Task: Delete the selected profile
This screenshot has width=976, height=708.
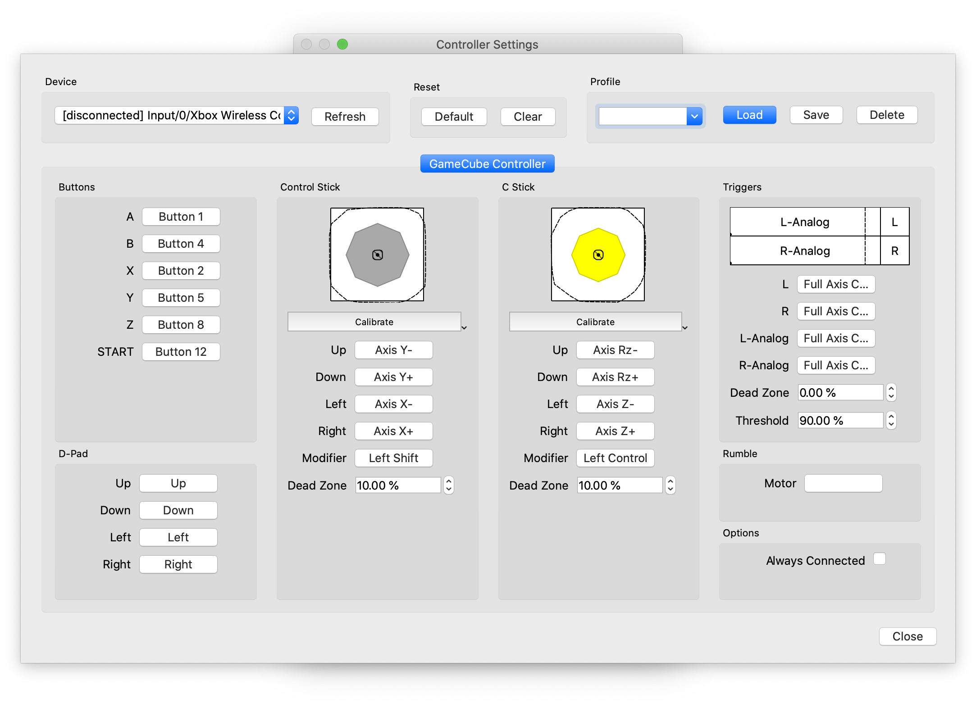Action: tap(886, 115)
